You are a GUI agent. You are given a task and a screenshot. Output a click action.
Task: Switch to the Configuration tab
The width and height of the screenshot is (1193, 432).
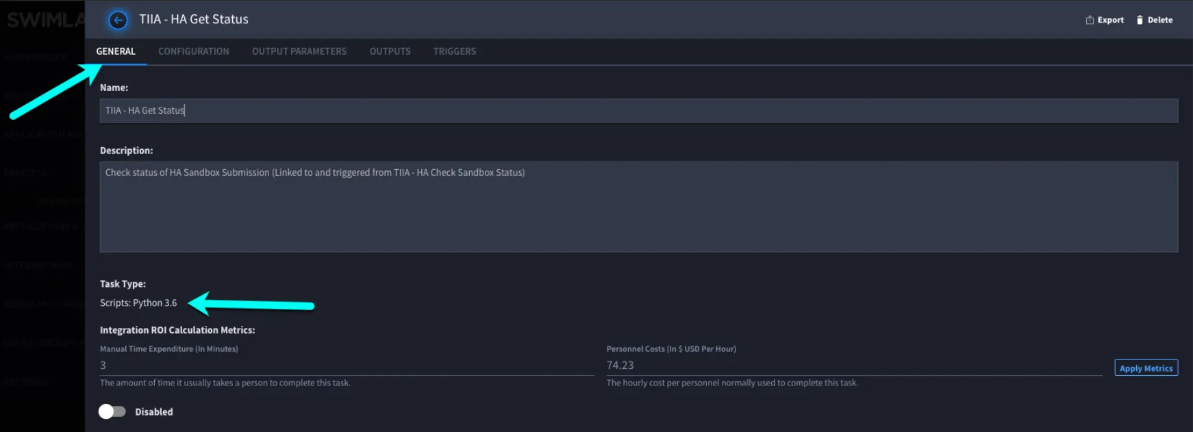click(194, 51)
